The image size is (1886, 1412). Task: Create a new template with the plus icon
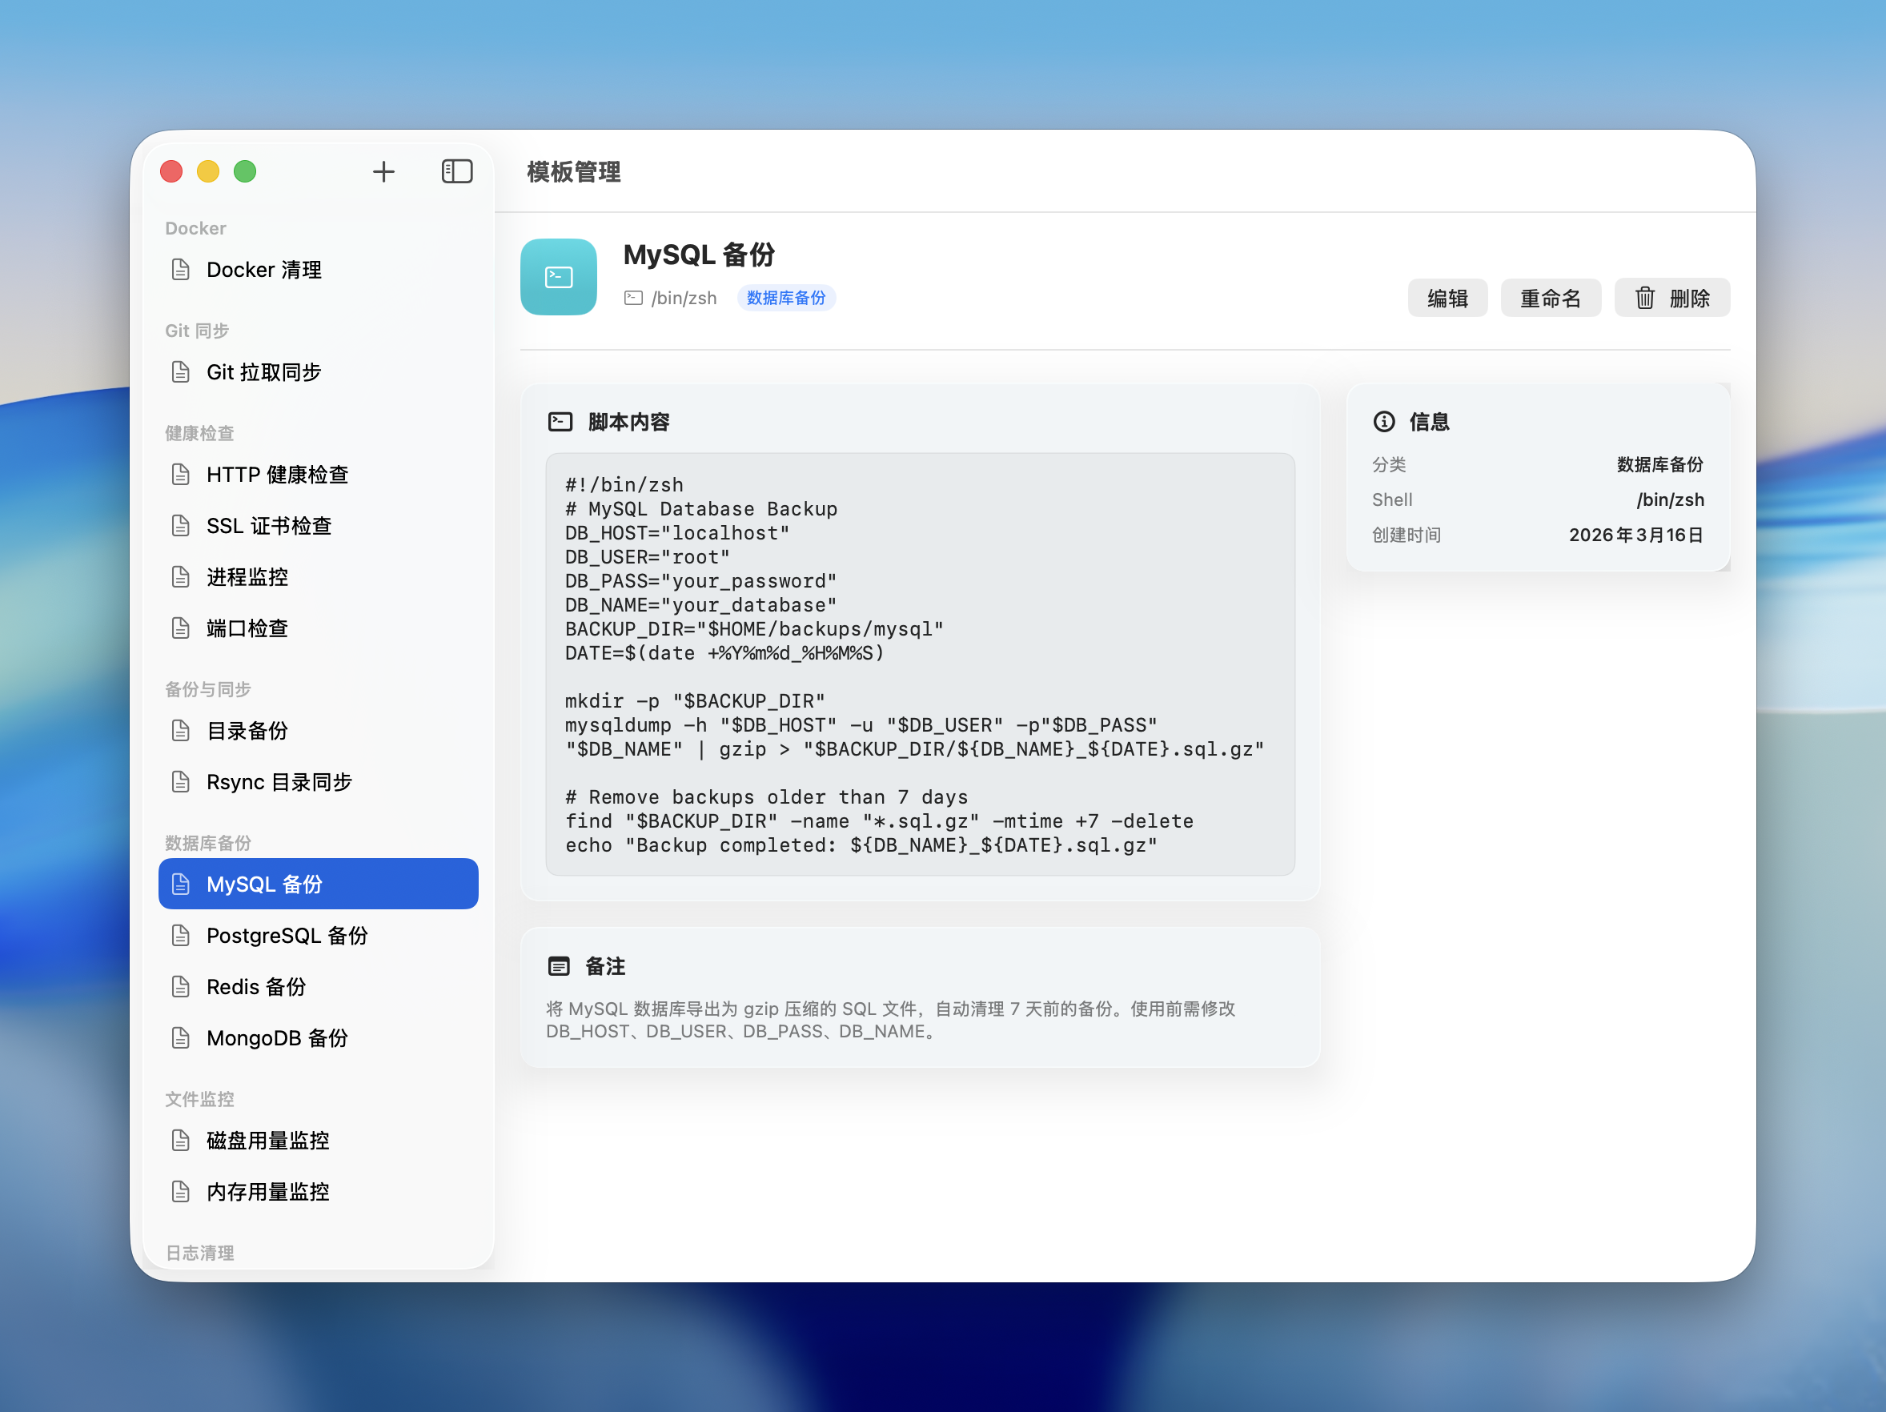click(x=383, y=171)
